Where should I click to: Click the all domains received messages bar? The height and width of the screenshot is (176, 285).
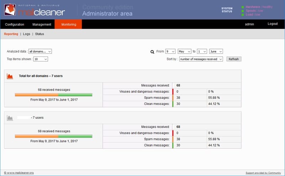54,95
